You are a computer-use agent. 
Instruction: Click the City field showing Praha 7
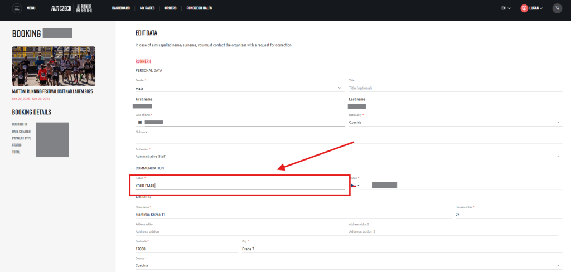[402, 249]
